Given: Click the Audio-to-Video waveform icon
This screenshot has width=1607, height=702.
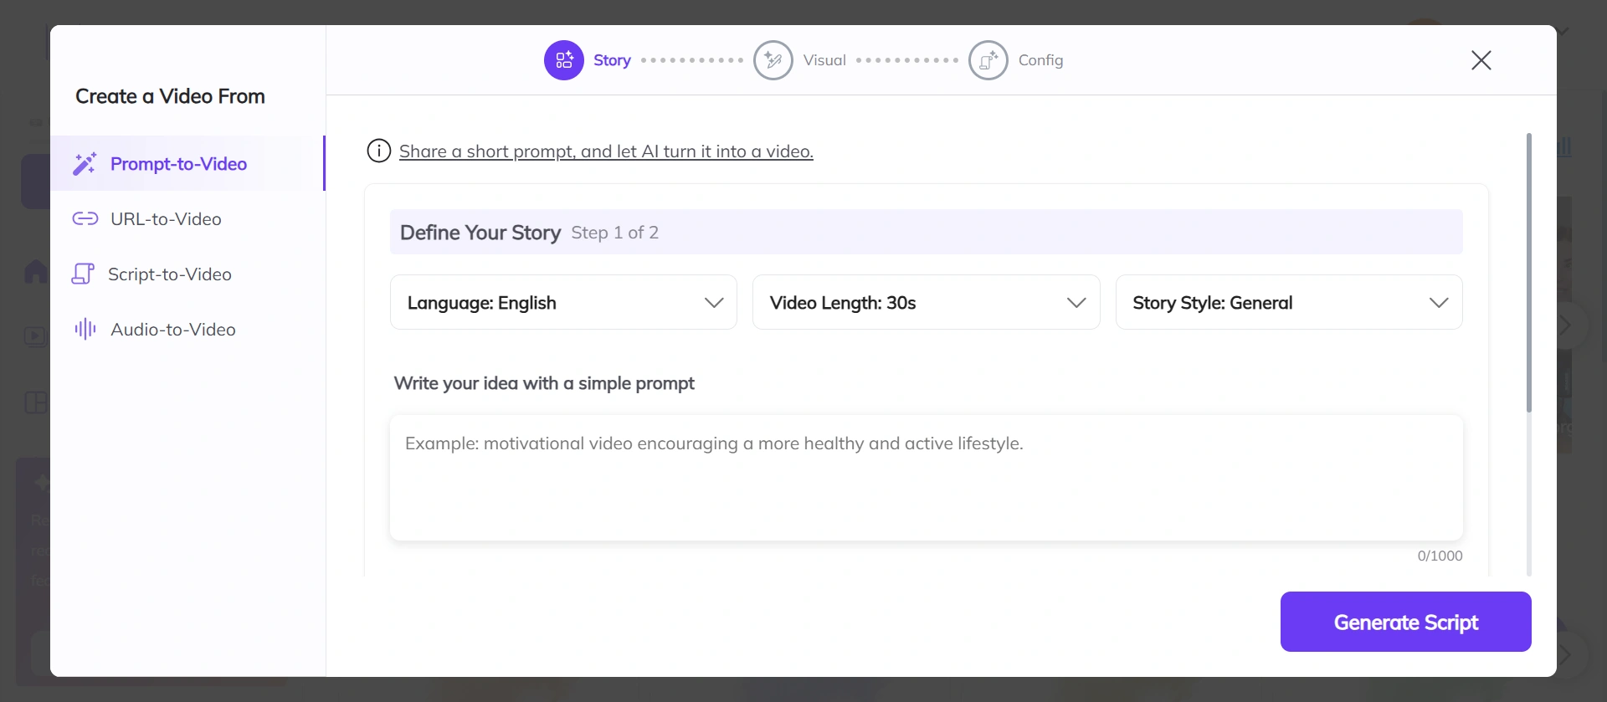Looking at the screenshot, I should pos(85,329).
